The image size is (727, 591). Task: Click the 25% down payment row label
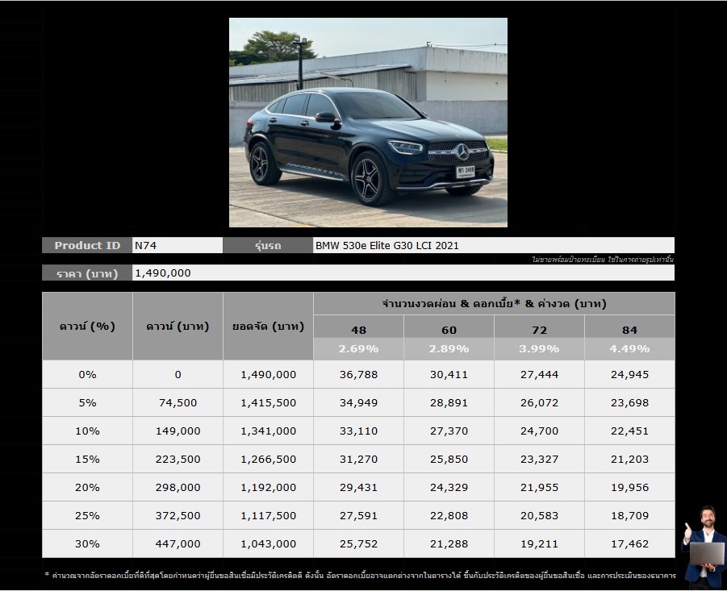(87, 515)
